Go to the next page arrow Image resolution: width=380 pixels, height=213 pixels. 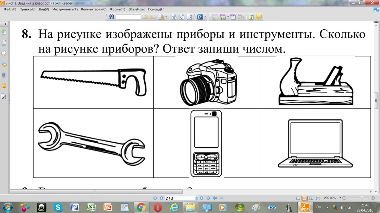[x=202, y=198]
